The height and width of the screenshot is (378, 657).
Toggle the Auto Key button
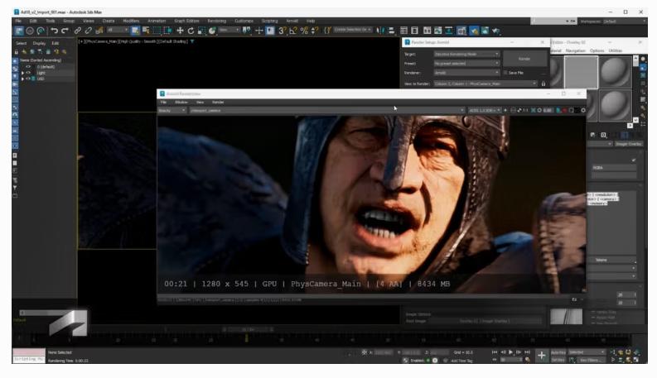558,352
